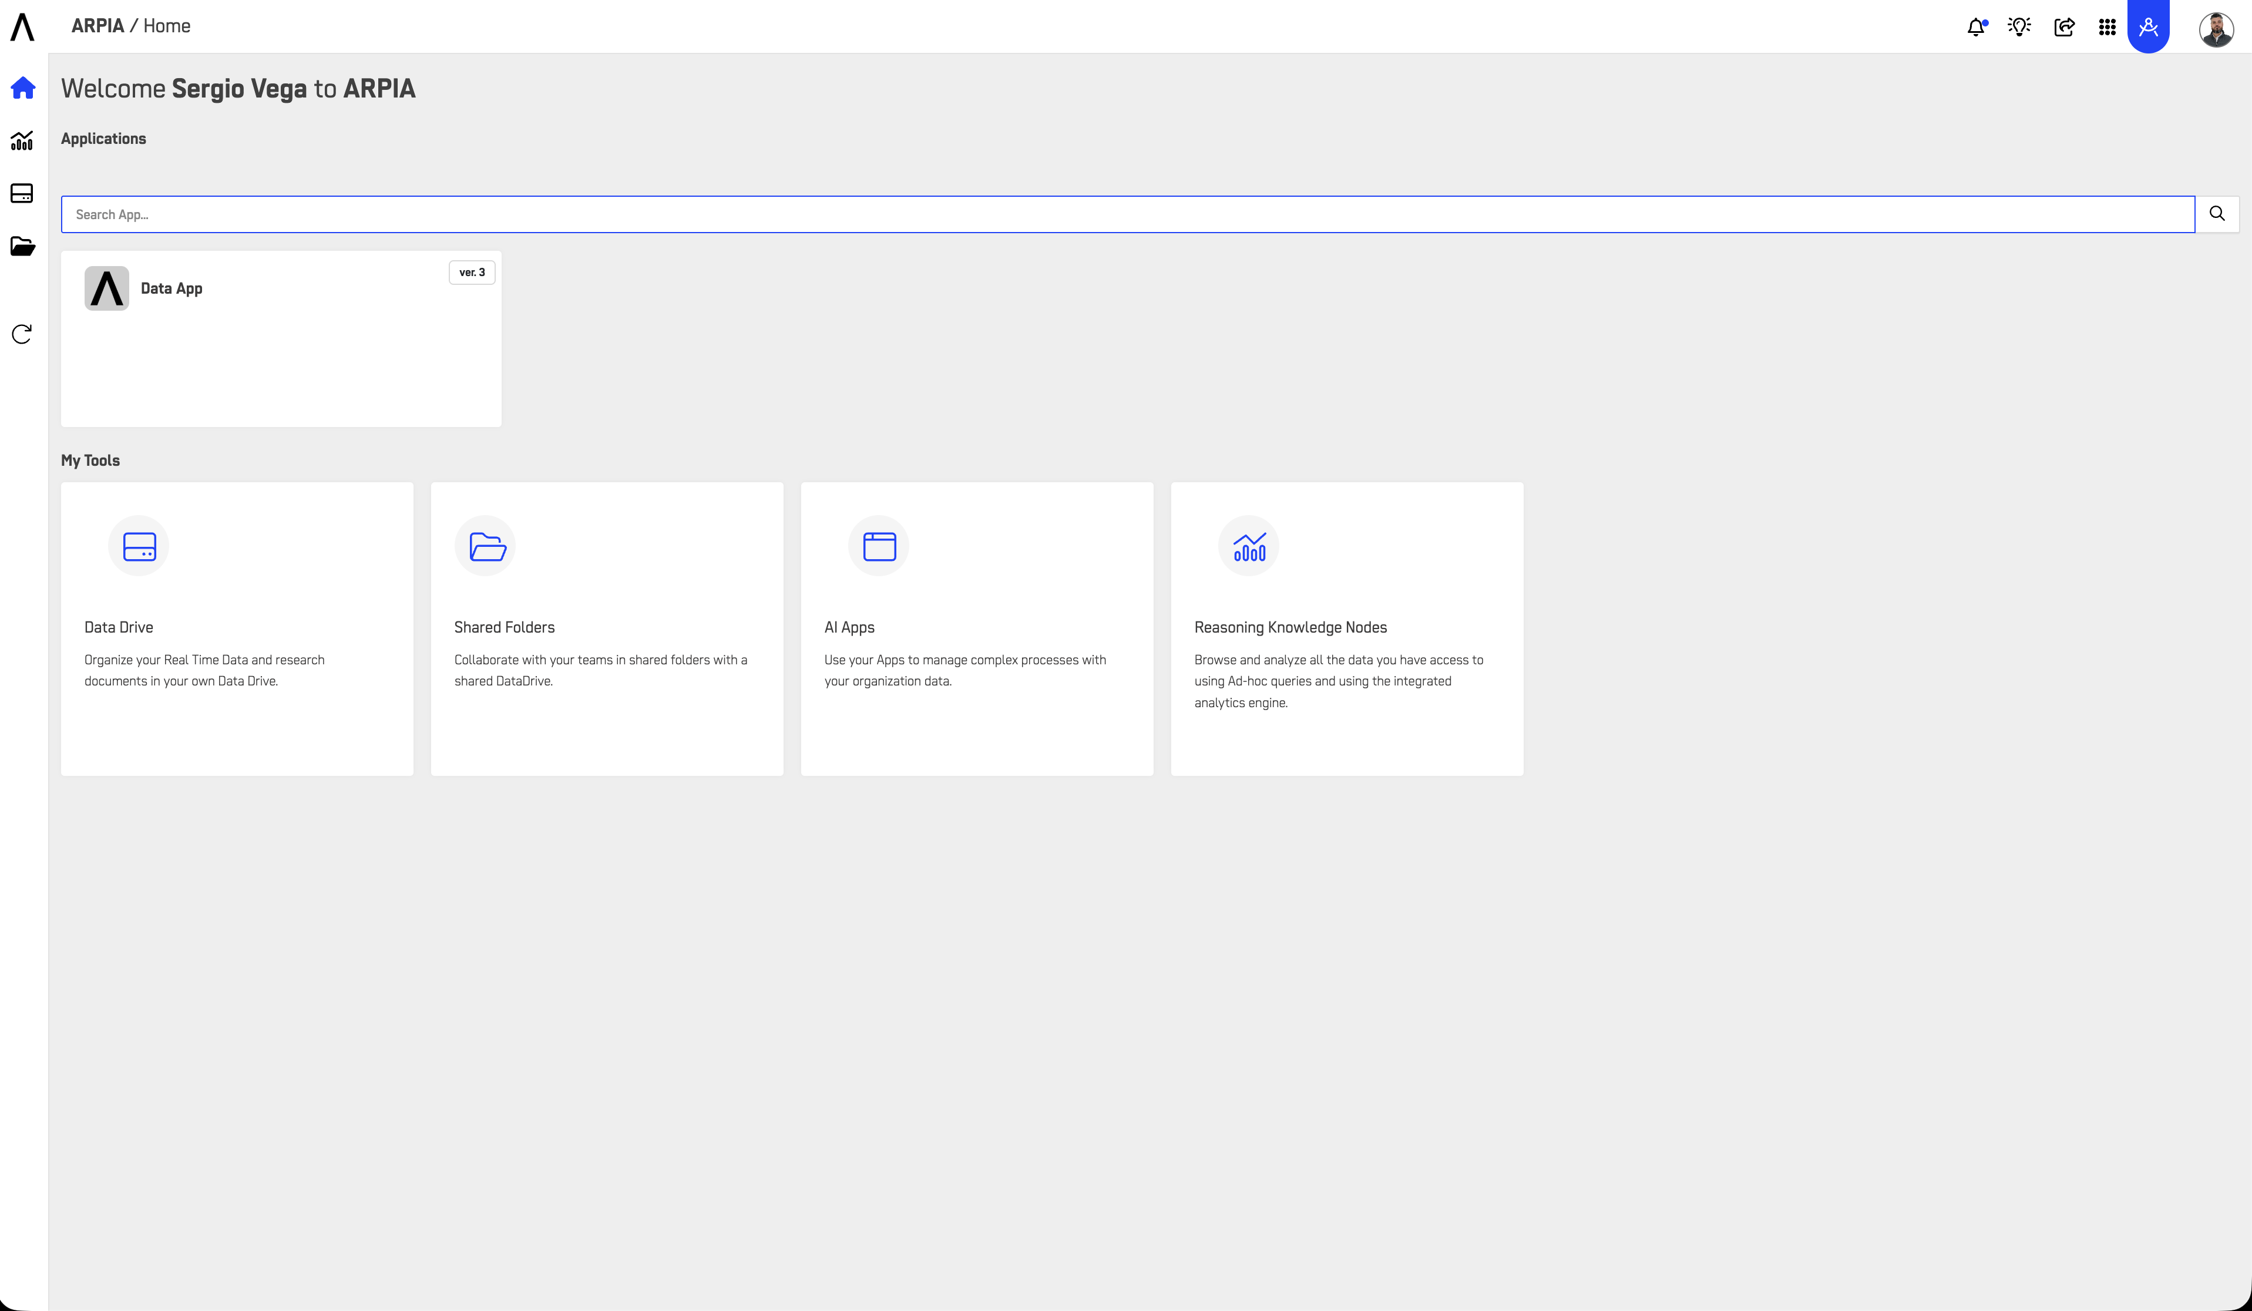
Task: Open shared folders icon in sidebar
Action: pyautogui.click(x=22, y=246)
